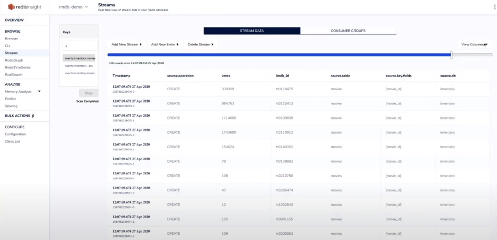
Task: Click the source.operation column header
Action: click(x=180, y=76)
